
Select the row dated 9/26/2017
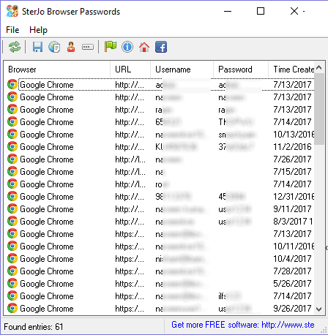point(159,309)
